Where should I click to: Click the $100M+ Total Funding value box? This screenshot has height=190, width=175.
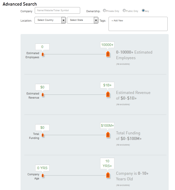point(107,125)
